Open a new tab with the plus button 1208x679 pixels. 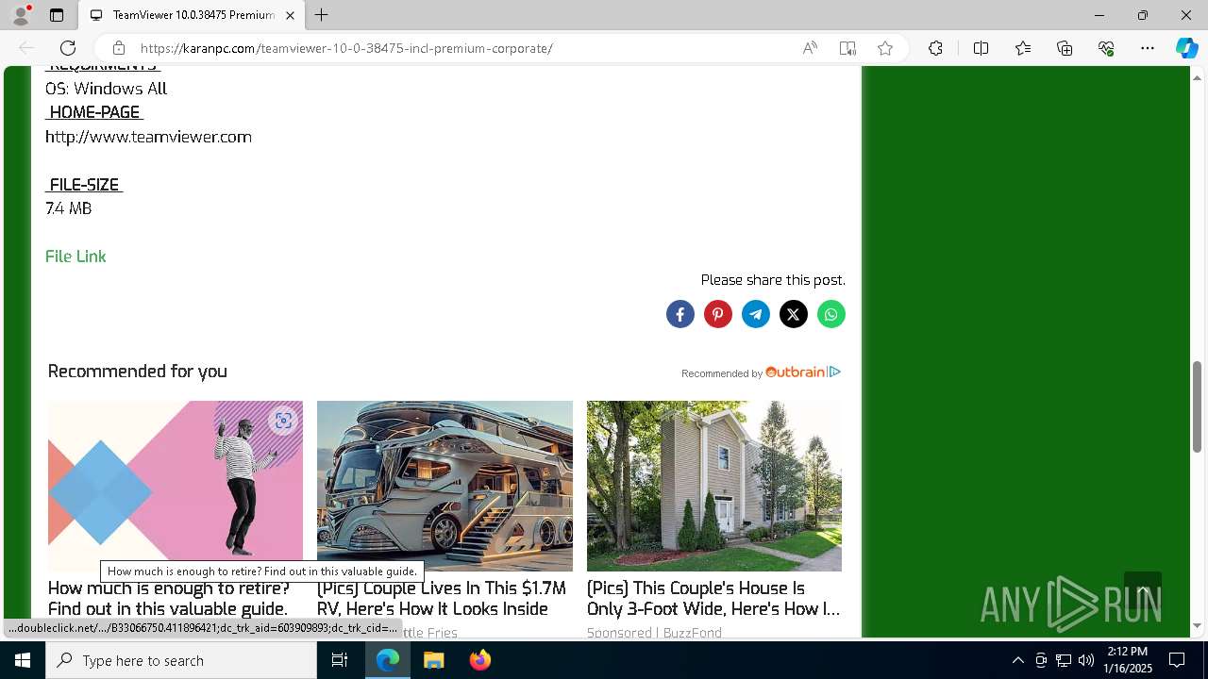tap(322, 15)
